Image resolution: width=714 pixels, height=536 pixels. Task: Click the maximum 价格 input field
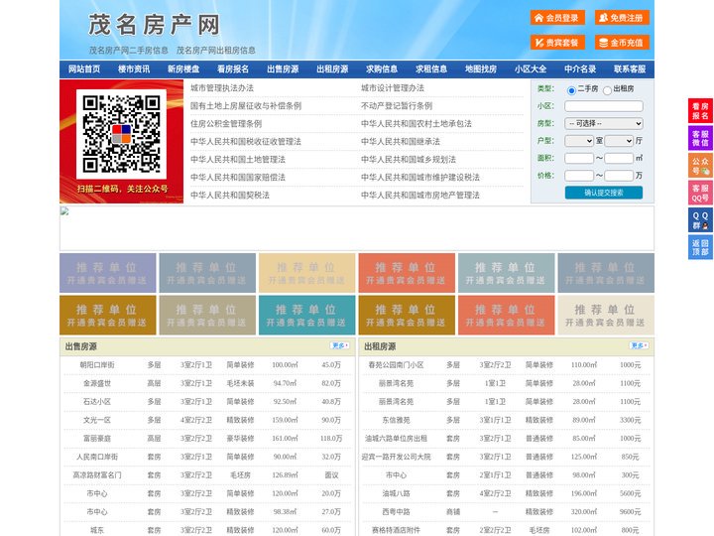pos(619,176)
